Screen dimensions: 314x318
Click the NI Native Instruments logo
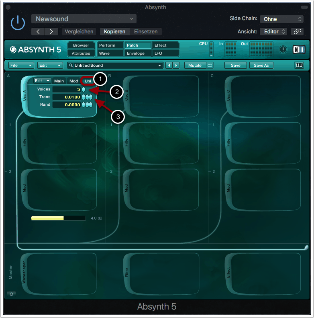coord(299,49)
